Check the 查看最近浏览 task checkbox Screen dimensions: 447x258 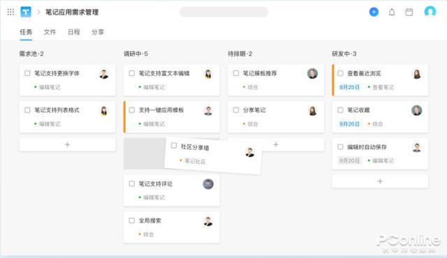[340, 73]
